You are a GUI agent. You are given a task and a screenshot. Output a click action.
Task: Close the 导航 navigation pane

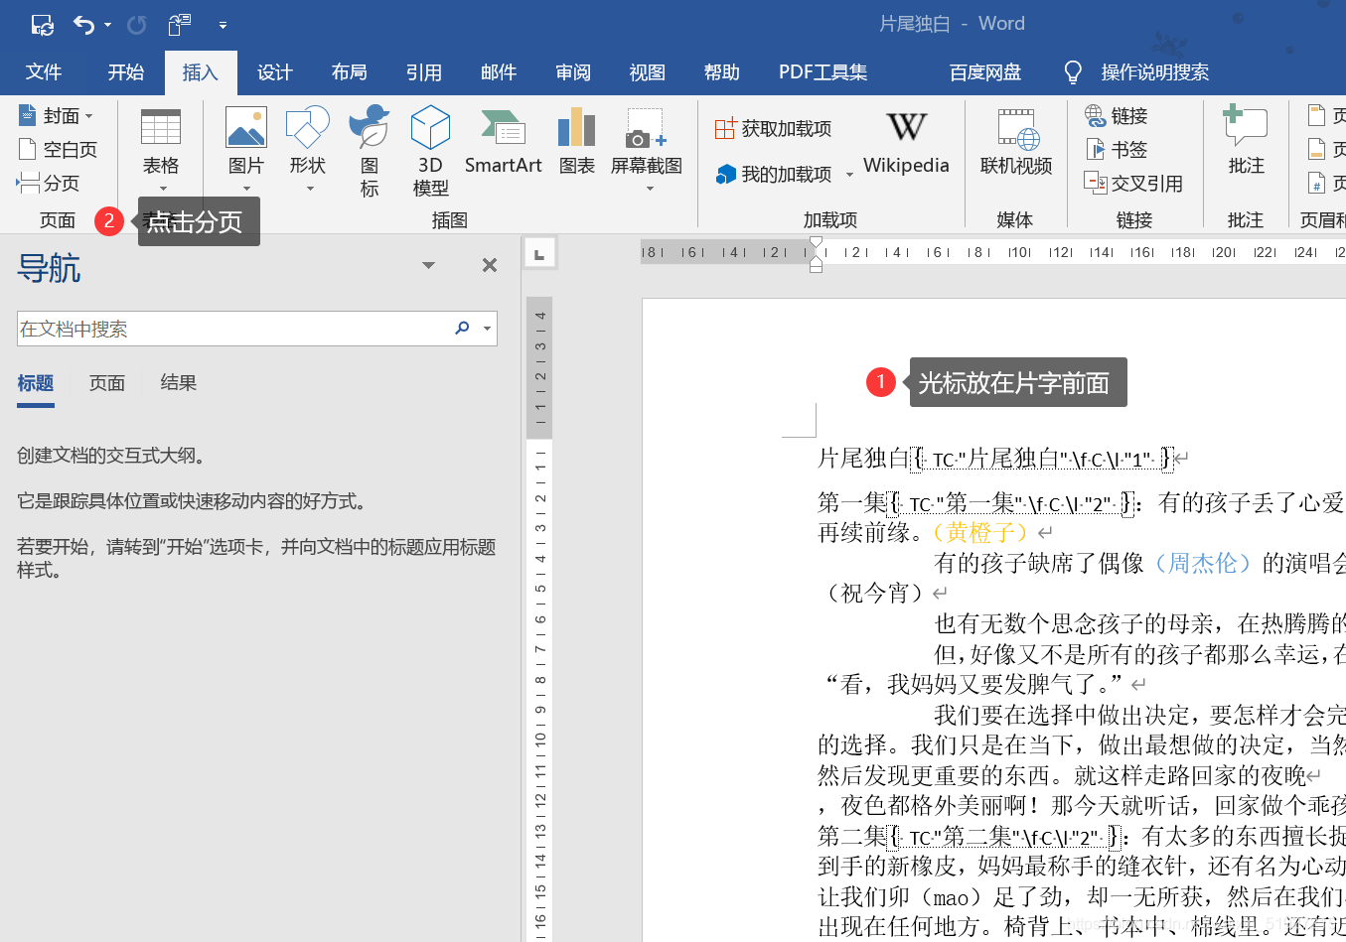tap(489, 265)
